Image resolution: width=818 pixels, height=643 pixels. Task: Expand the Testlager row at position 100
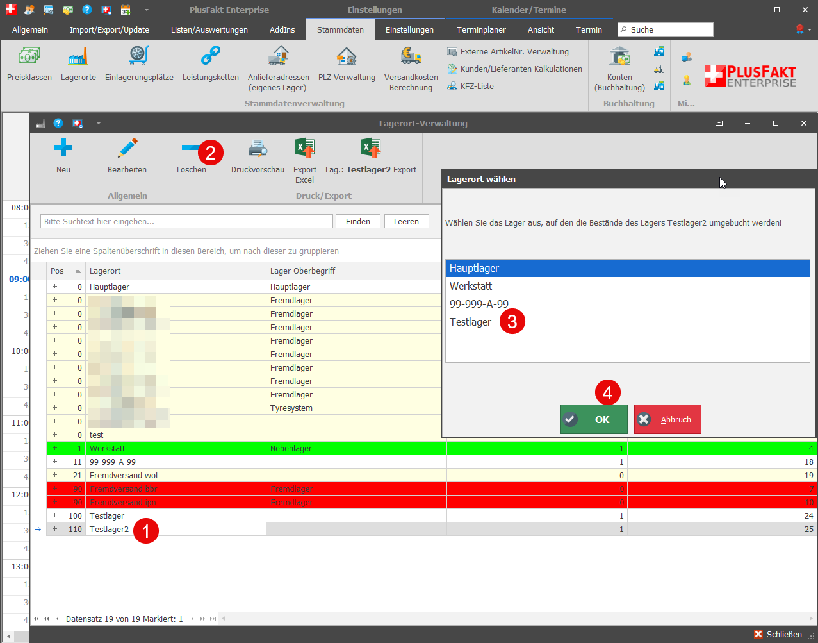pyautogui.click(x=54, y=515)
